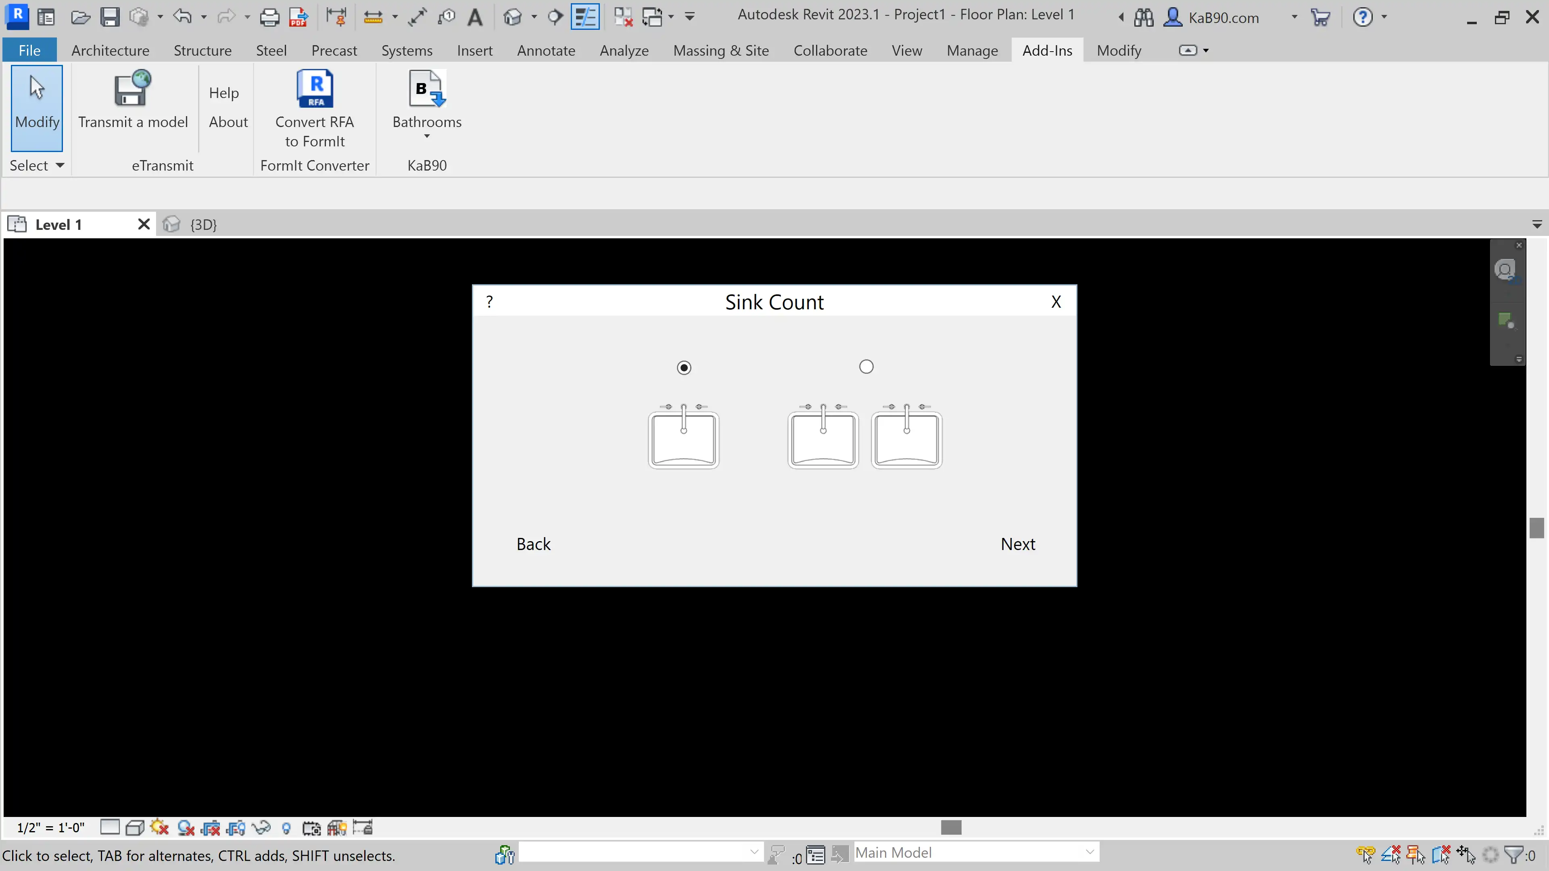The width and height of the screenshot is (1549, 871).
Task: Click Back in Sink Count dialog
Action: coord(533,544)
